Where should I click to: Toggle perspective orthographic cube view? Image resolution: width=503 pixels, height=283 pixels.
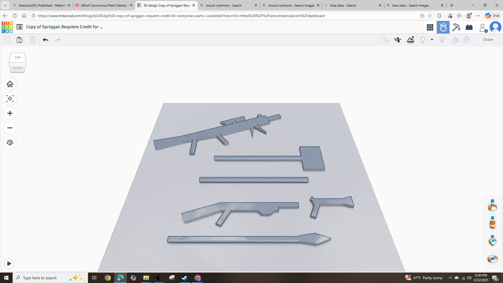pyautogui.click(x=10, y=143)
